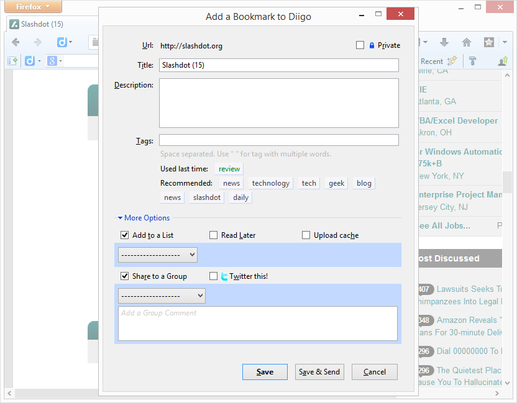Viewport: 517px width, 403px height.
Task: Open the VBA/Excel Developer job link
Action: tap(459, 121)
